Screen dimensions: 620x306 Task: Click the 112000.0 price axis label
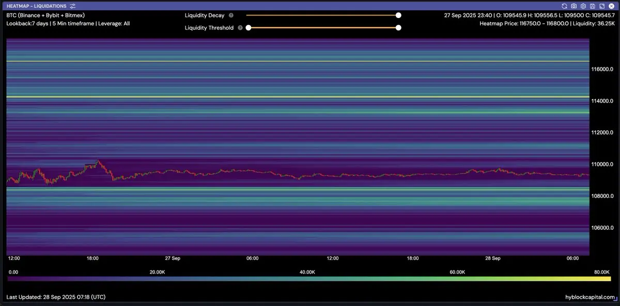point(602,133)
